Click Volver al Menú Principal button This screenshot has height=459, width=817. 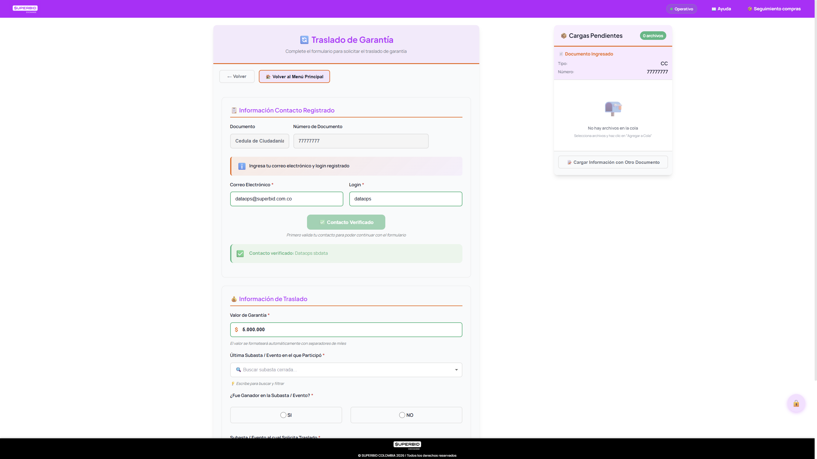coord(294,77)
